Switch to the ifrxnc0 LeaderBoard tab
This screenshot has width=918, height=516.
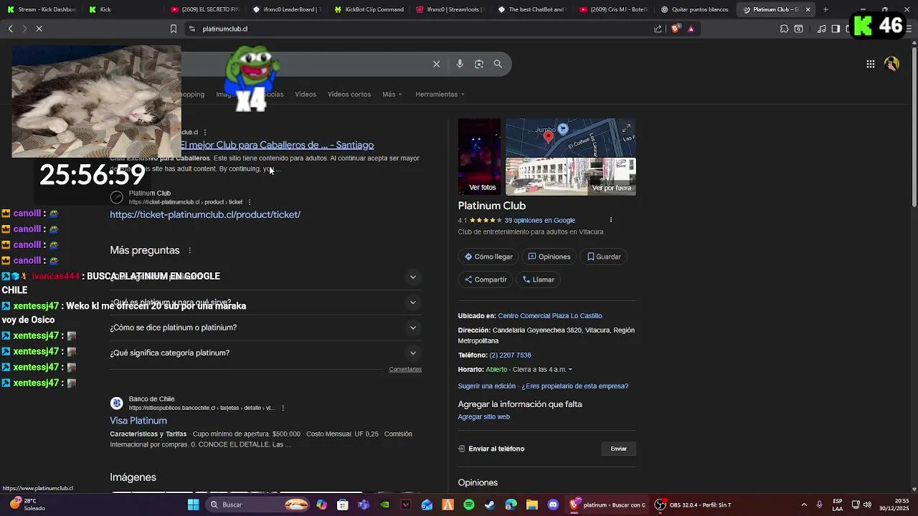[288, 9]
